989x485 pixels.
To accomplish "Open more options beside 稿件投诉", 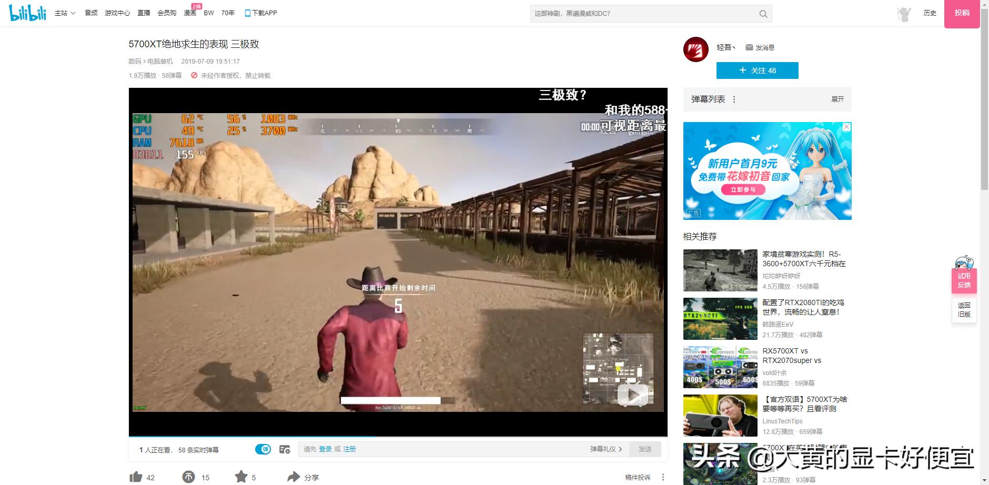I will [x=663, y=477].
